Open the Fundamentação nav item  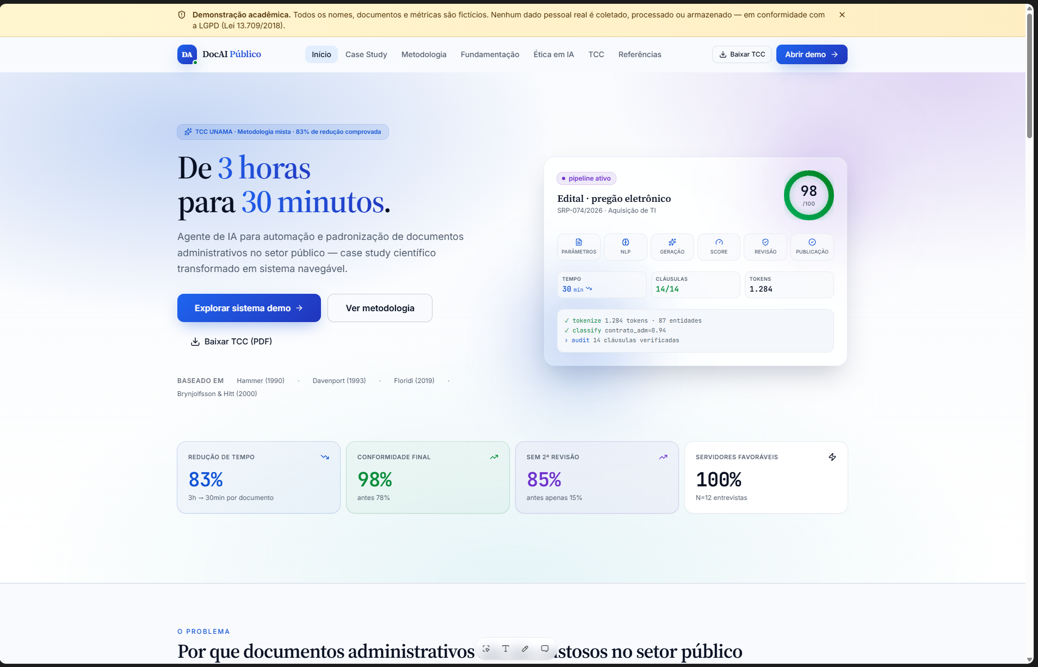490,54
